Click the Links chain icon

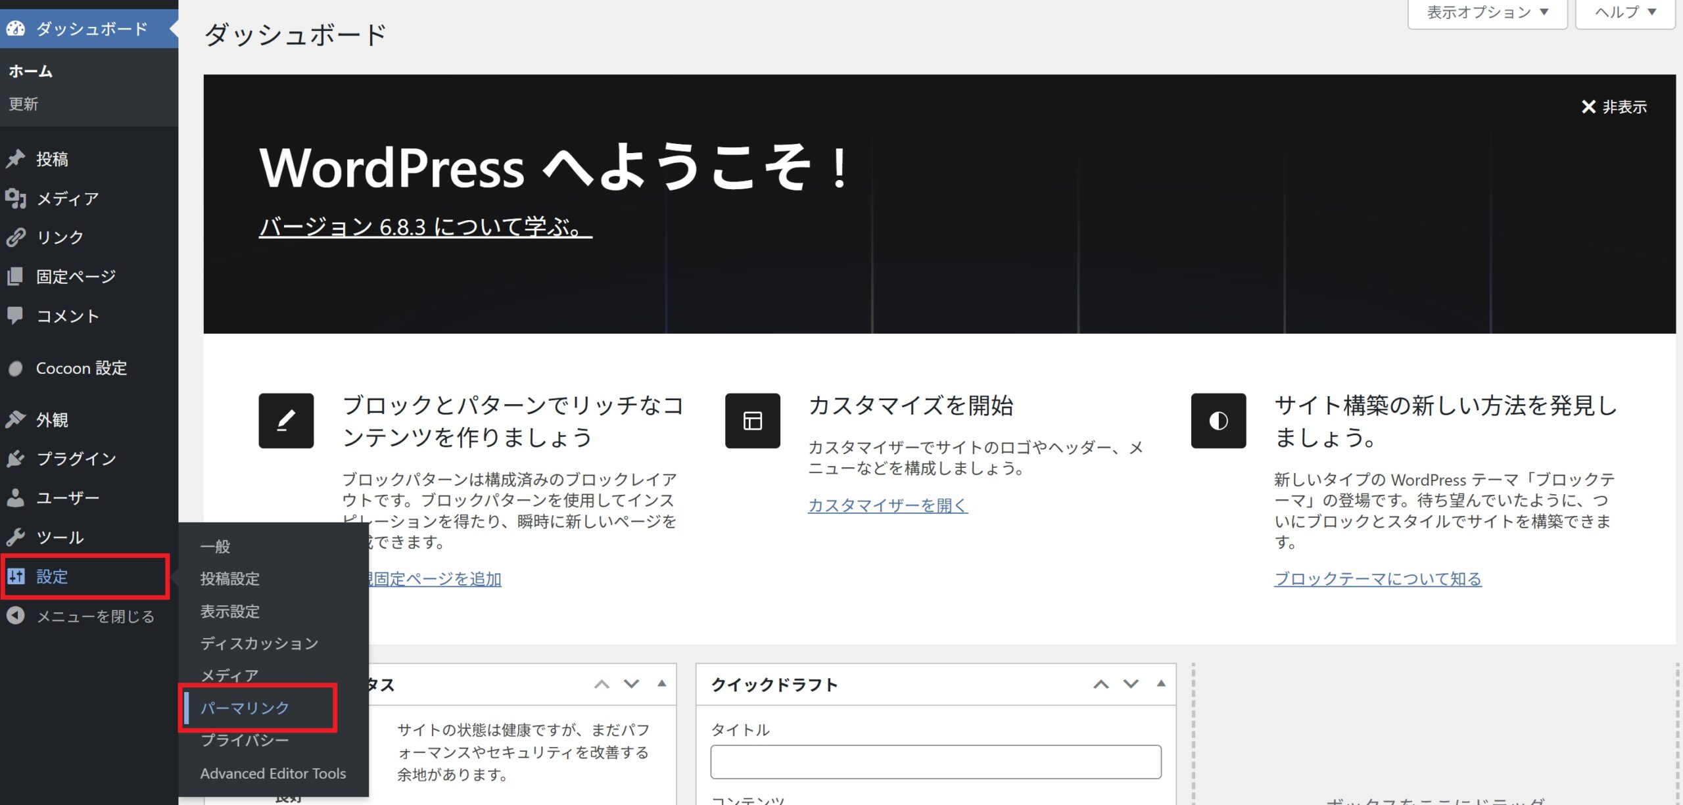point(16,237)
